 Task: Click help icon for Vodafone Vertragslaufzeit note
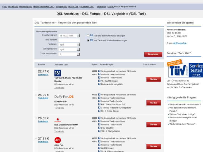99,118
